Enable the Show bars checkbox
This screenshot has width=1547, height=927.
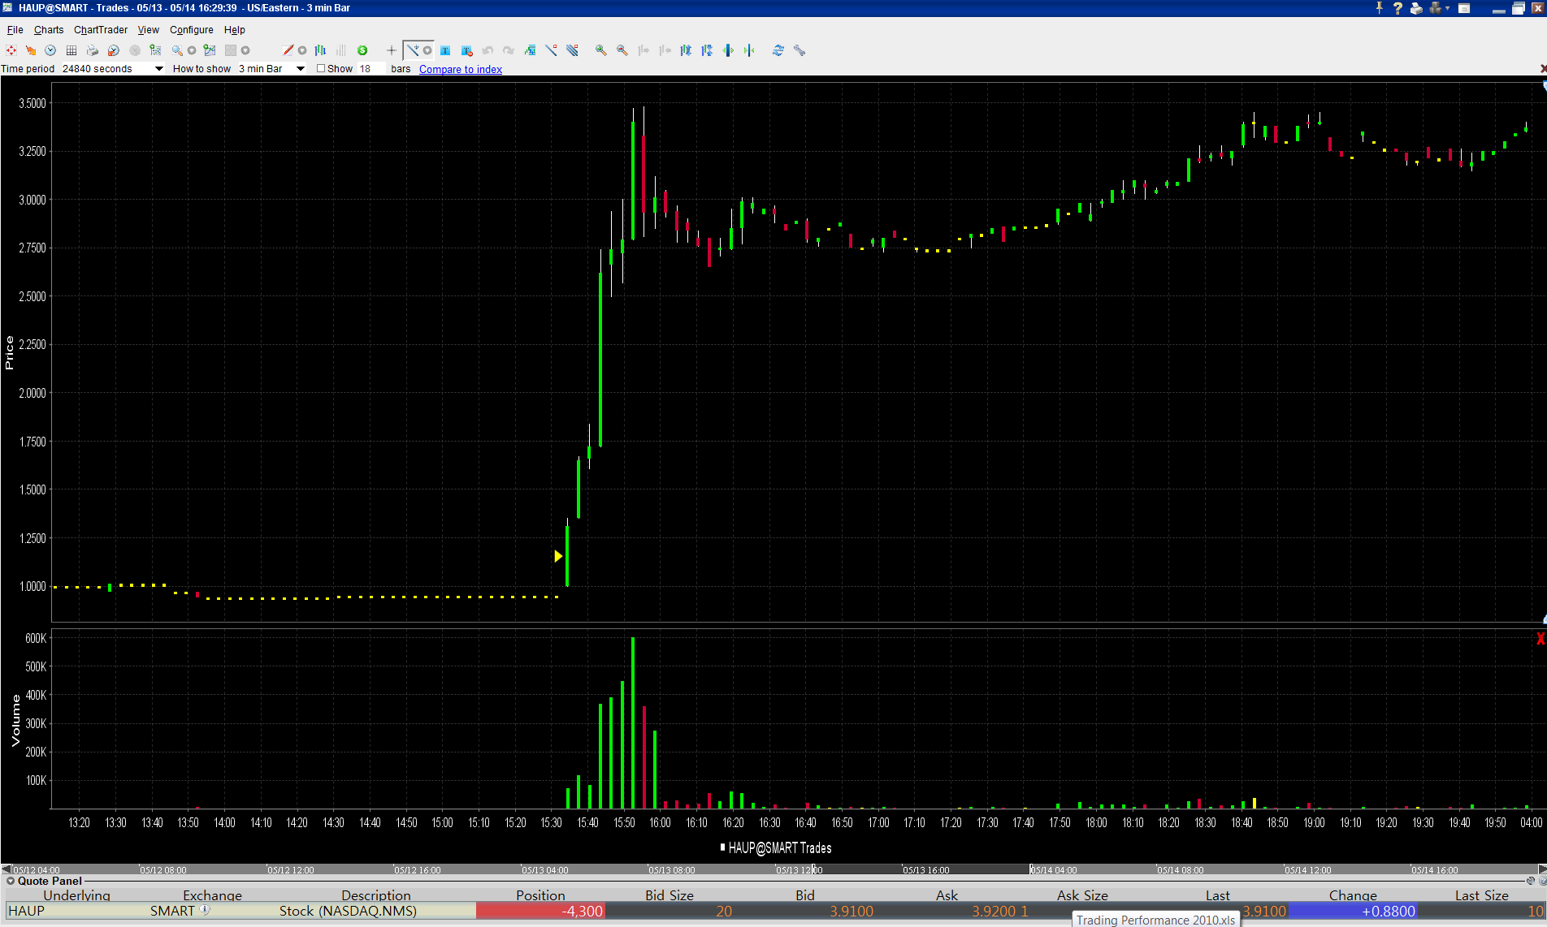(x=321, y=69)
